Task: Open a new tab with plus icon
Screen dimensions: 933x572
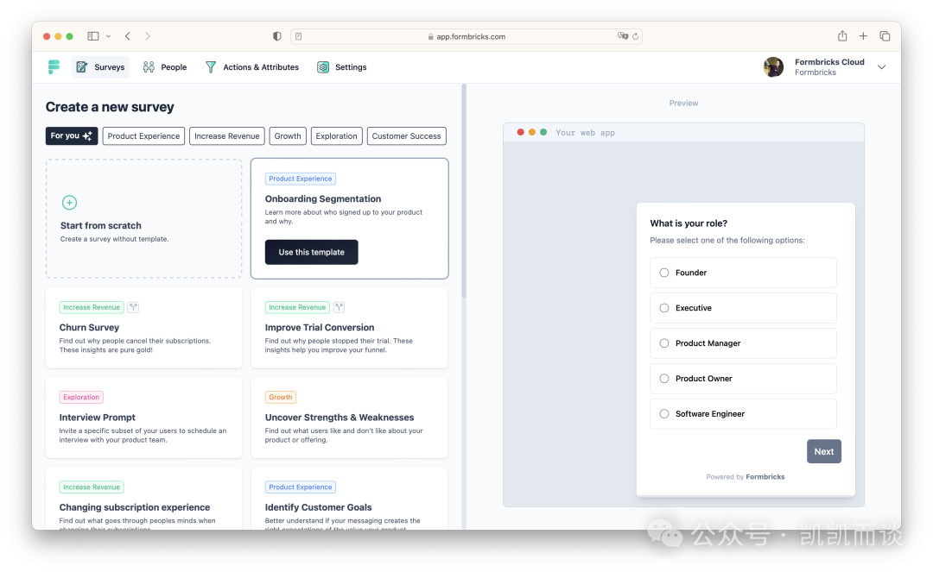Action: (863, 36)
